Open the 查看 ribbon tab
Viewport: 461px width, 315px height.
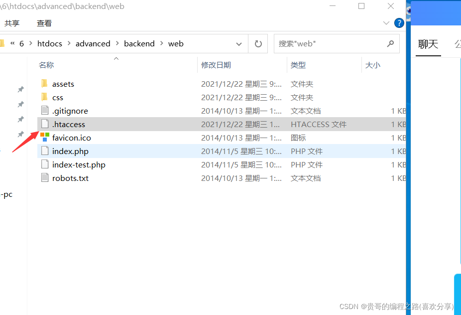(44, 23)
